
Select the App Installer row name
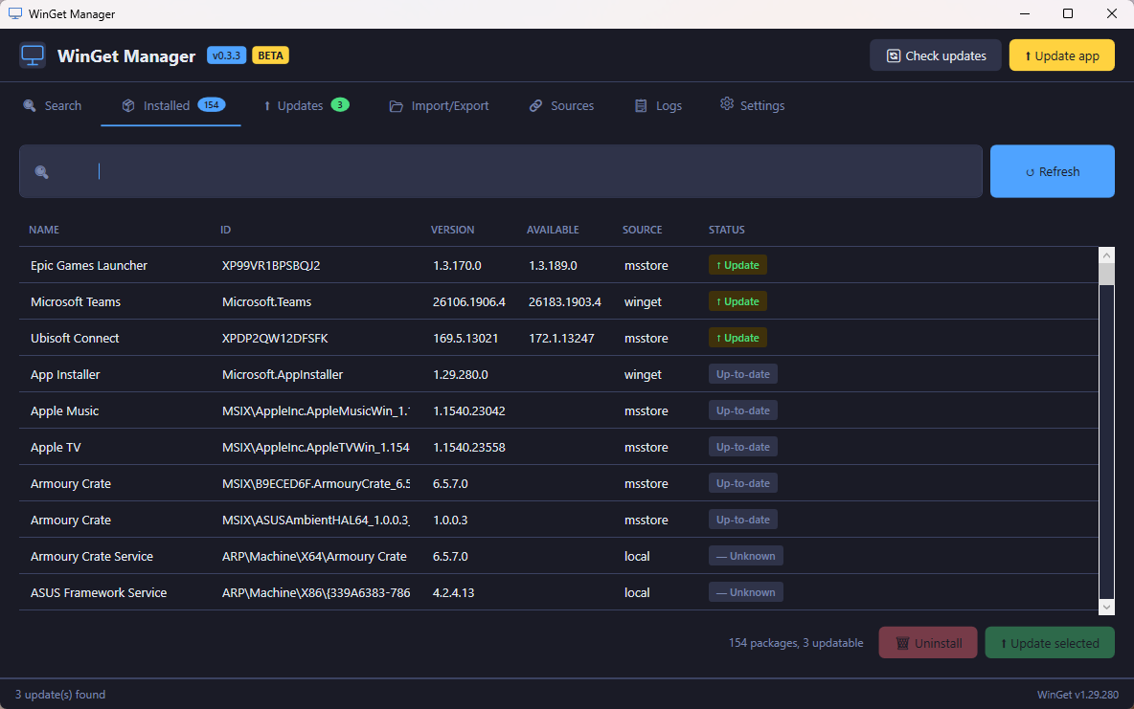click(x=65, y=374)
